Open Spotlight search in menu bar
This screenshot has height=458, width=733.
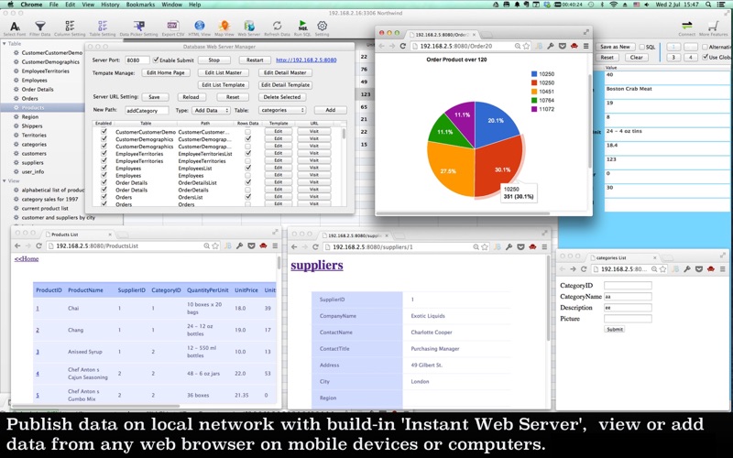pyautogui.click(x=708, y=5)
